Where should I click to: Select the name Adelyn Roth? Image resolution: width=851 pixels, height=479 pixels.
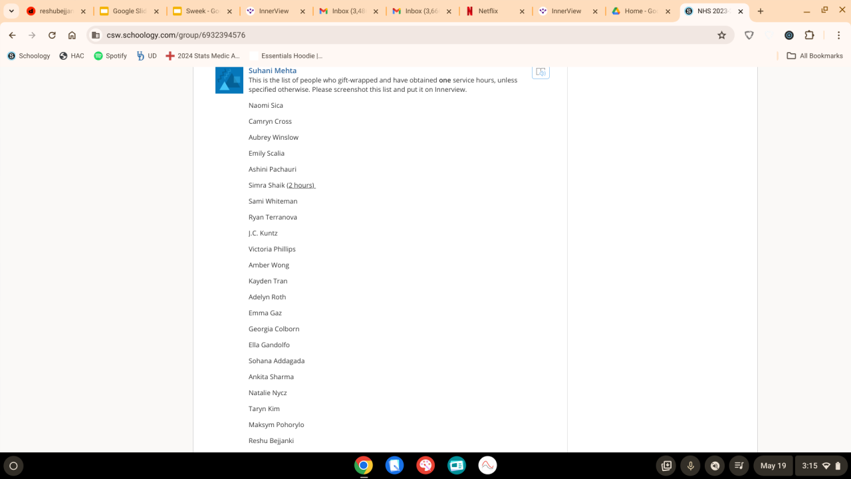click(267, 297)
